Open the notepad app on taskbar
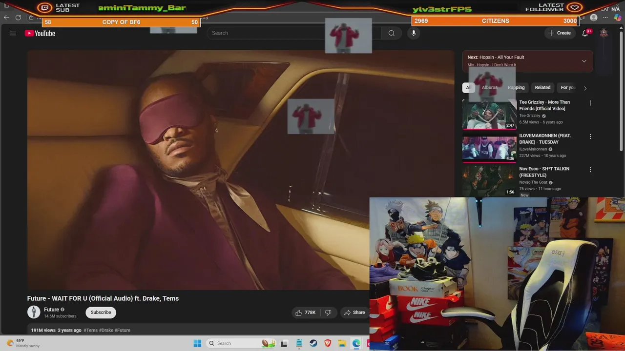 (x=299, y=343)
